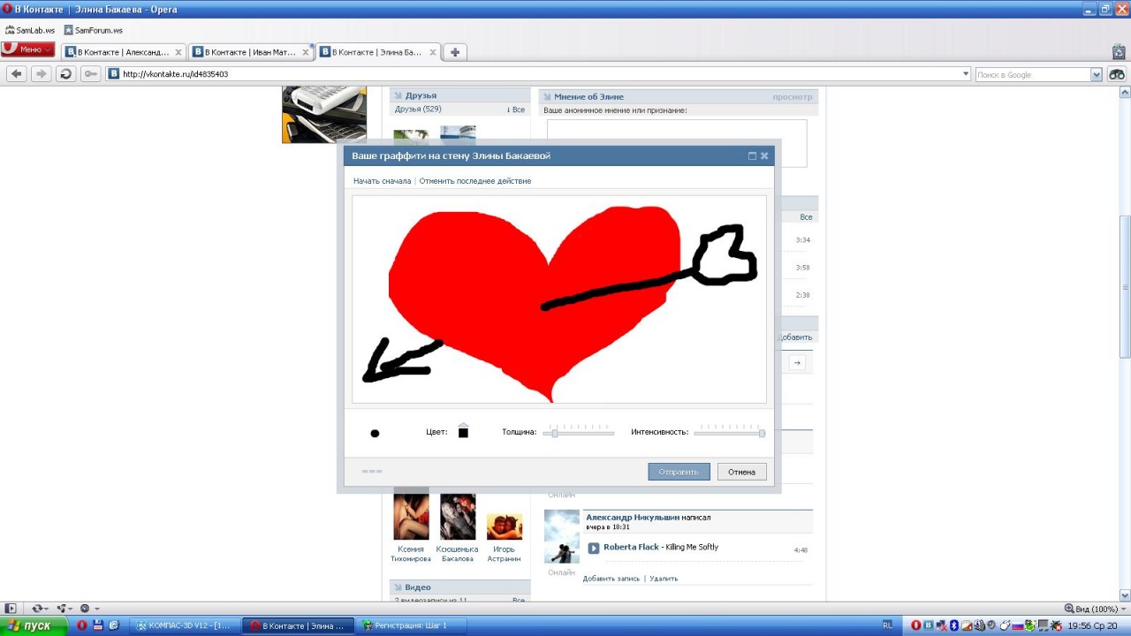Switch to the Иван Мат... tab
This screenshot has height=636, width=1131.
click(x=251, y=52)
